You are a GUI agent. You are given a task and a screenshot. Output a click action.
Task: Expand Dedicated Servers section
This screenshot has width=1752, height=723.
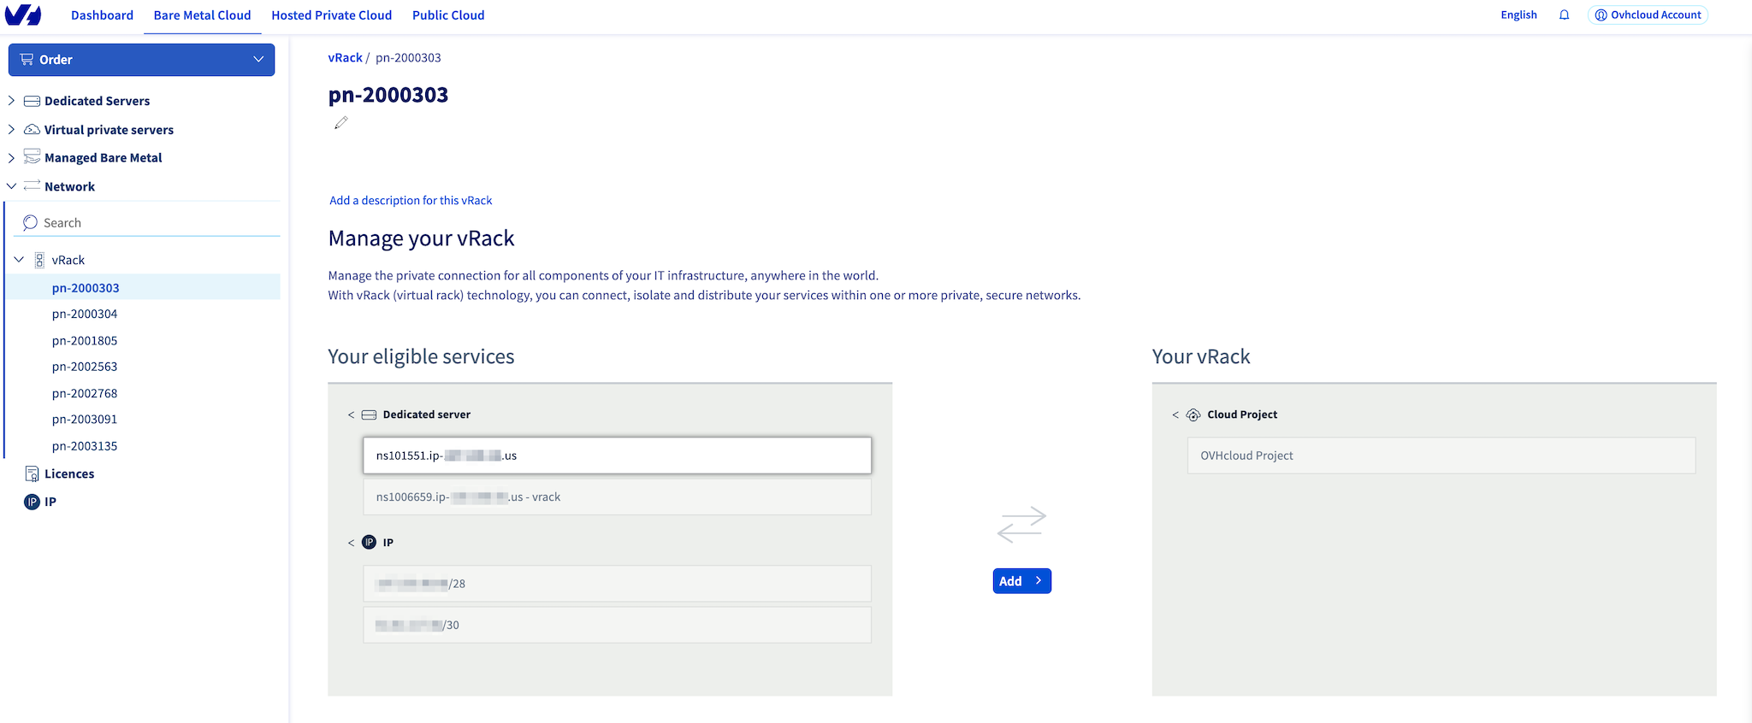[11, 101]
